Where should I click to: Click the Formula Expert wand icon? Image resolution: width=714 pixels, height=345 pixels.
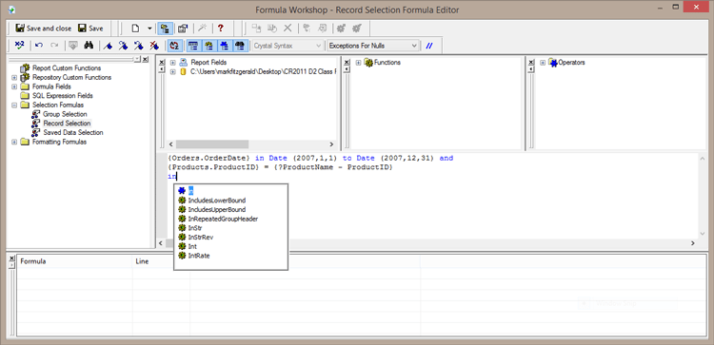[202, 29]
